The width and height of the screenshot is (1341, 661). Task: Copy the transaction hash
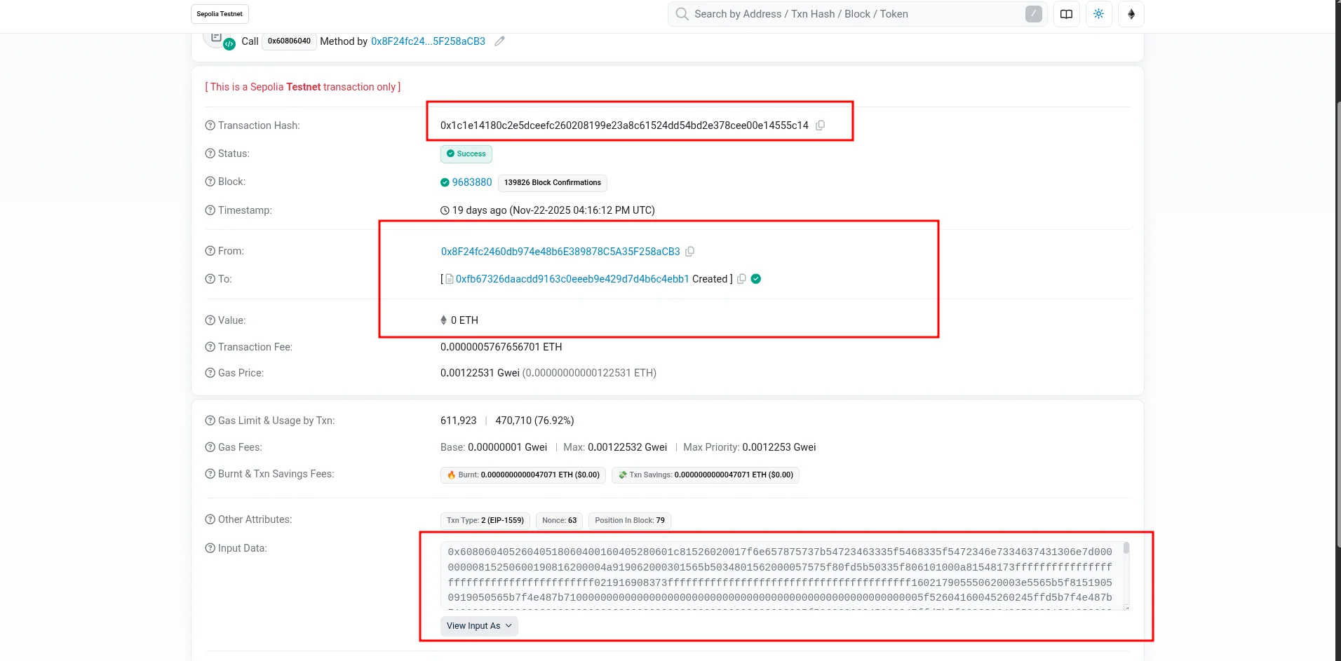(820, 125)
